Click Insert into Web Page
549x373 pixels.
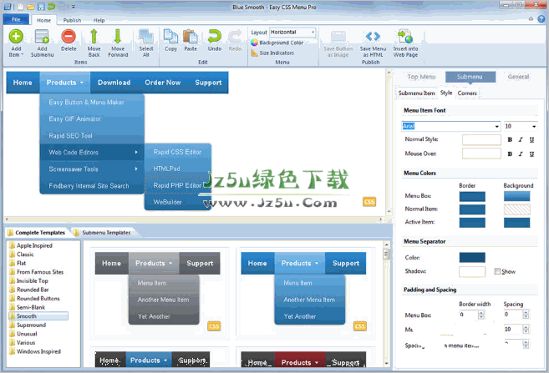point(405,43)
